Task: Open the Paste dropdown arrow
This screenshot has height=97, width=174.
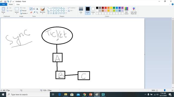Action: click(x=3, y=14)
